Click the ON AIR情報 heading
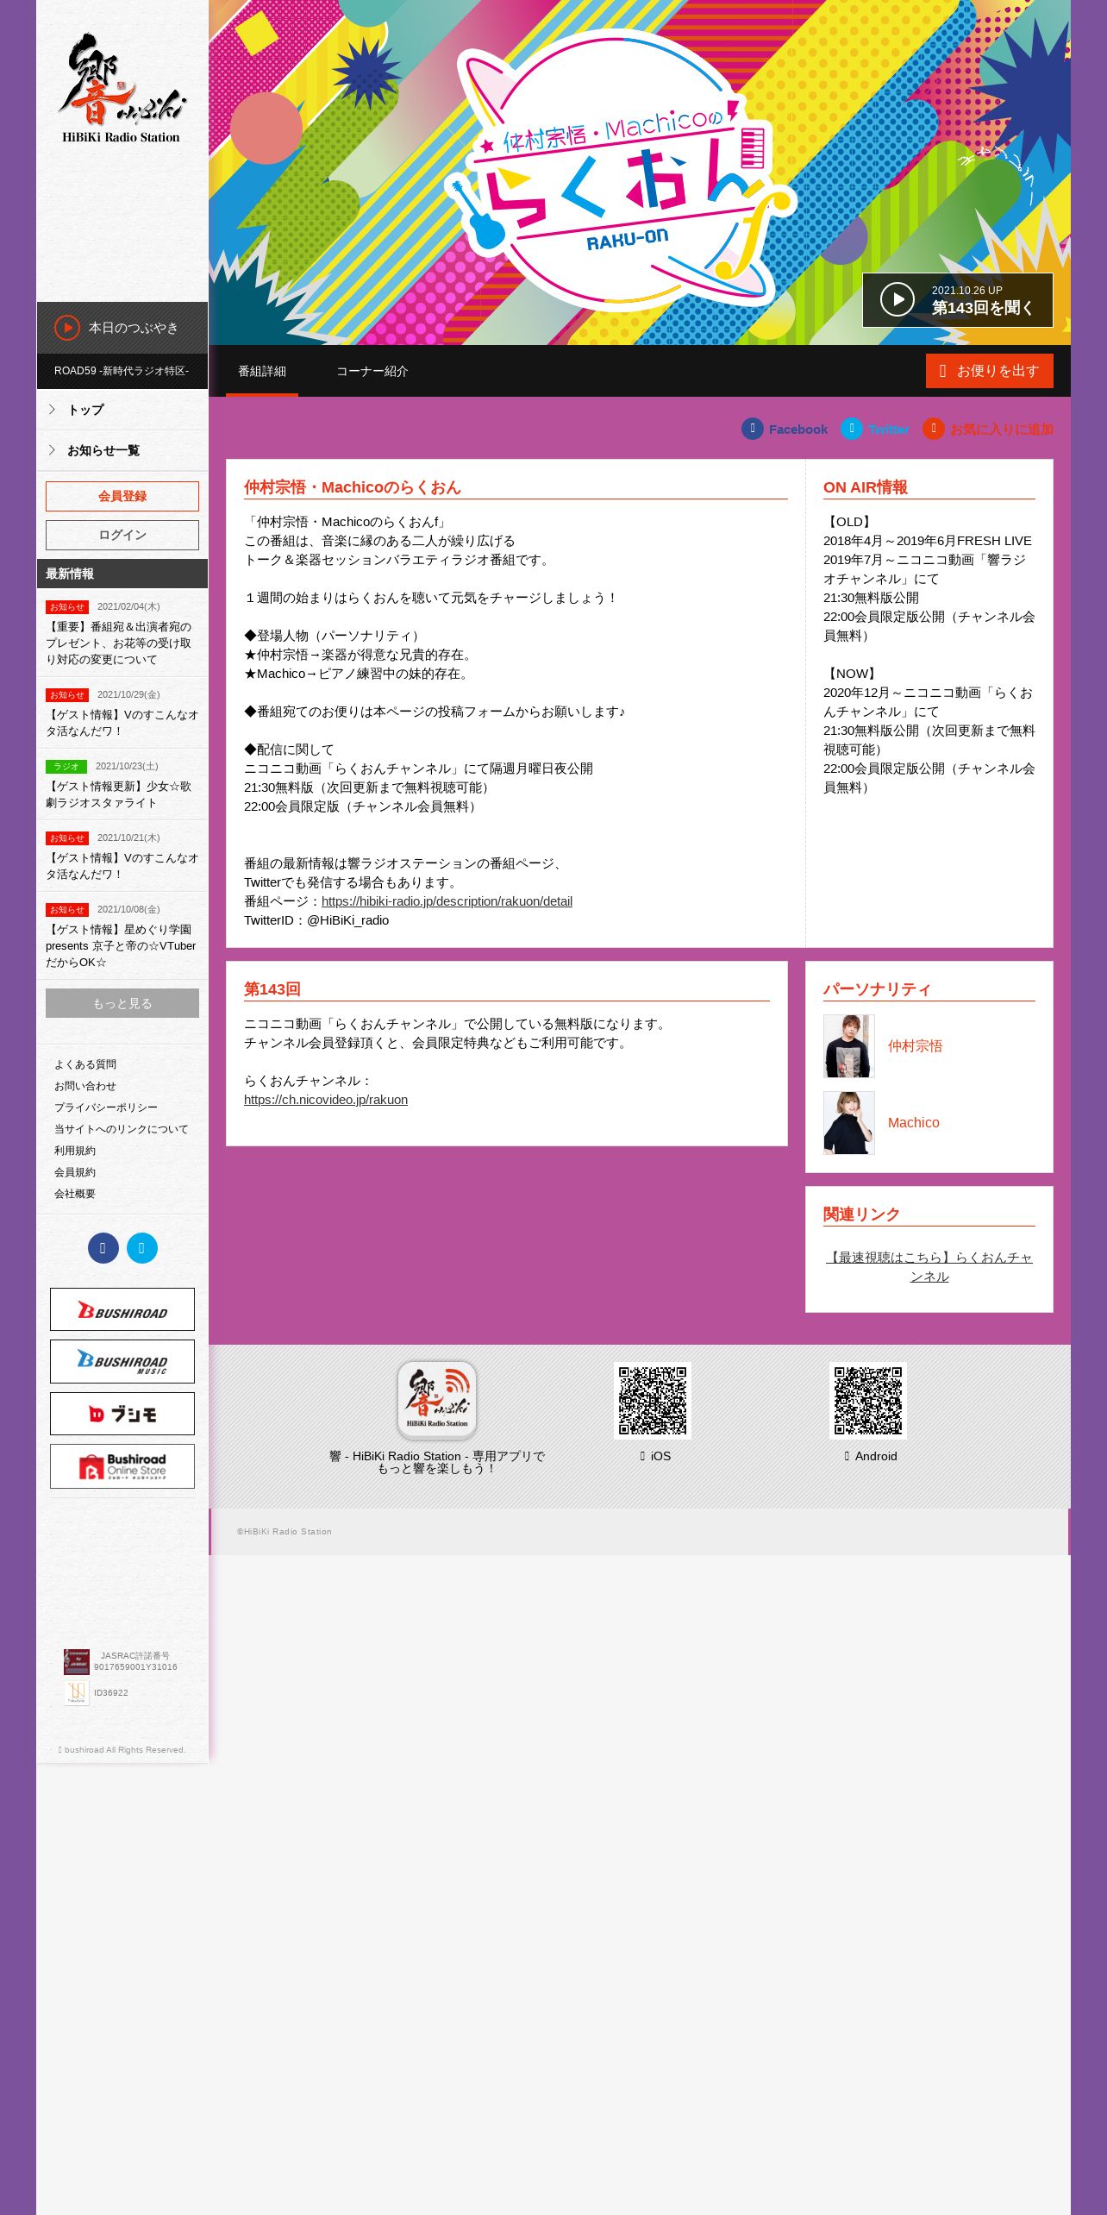This screenshot has height=2215, width=1107. pos(866,487)
